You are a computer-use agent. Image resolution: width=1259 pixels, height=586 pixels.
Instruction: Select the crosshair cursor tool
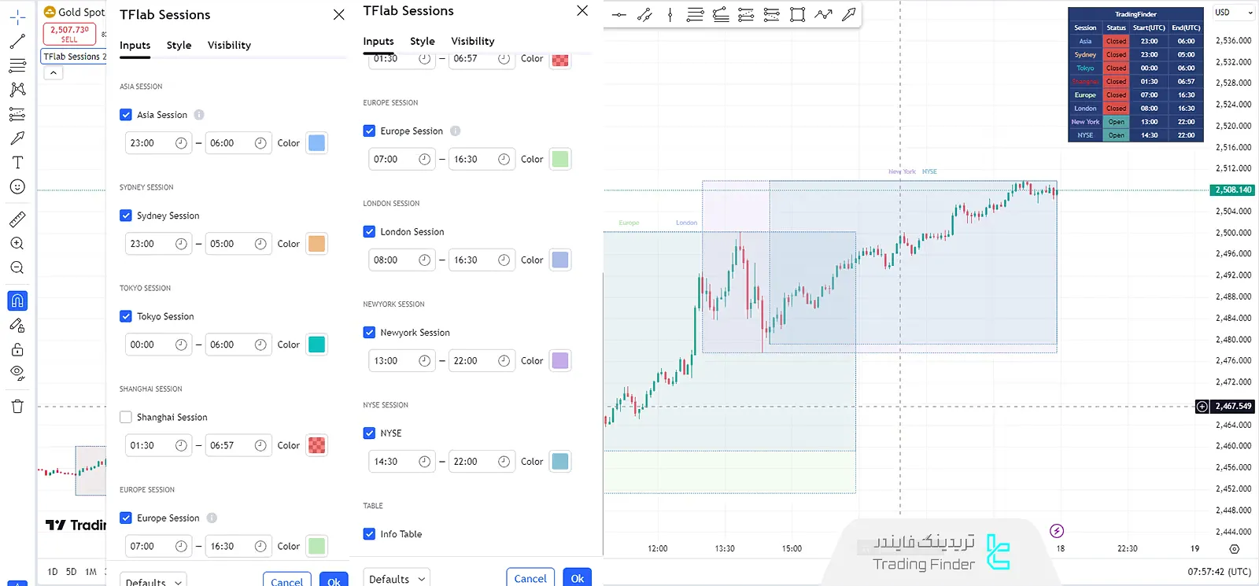click(x=17, y=17)
